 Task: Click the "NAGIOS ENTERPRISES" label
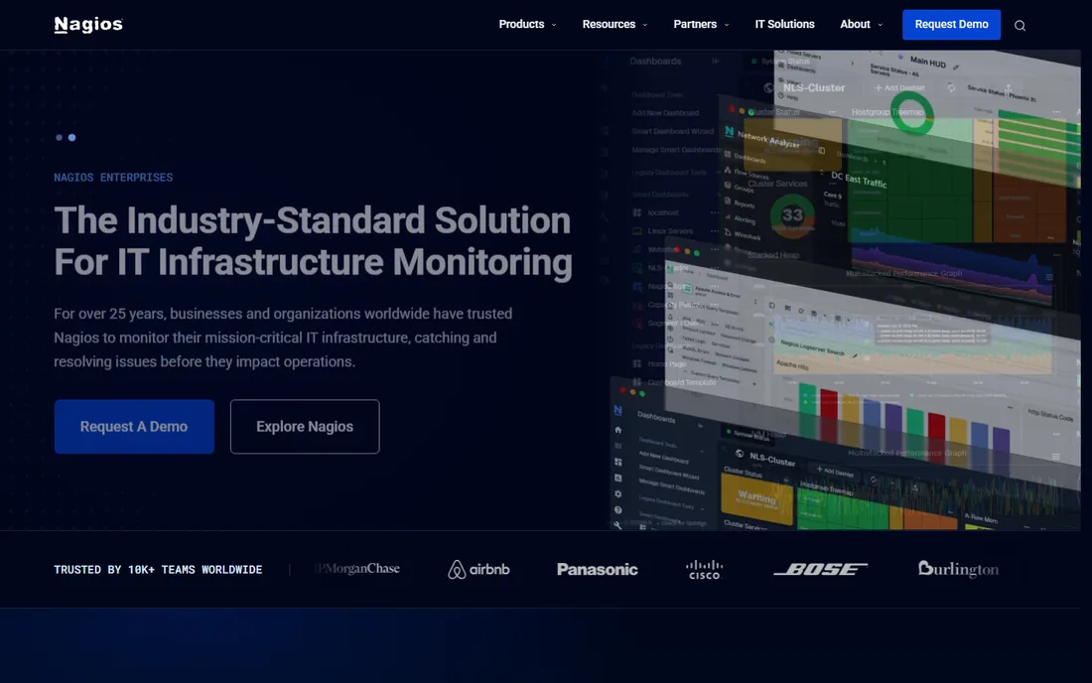coord(113,178)
